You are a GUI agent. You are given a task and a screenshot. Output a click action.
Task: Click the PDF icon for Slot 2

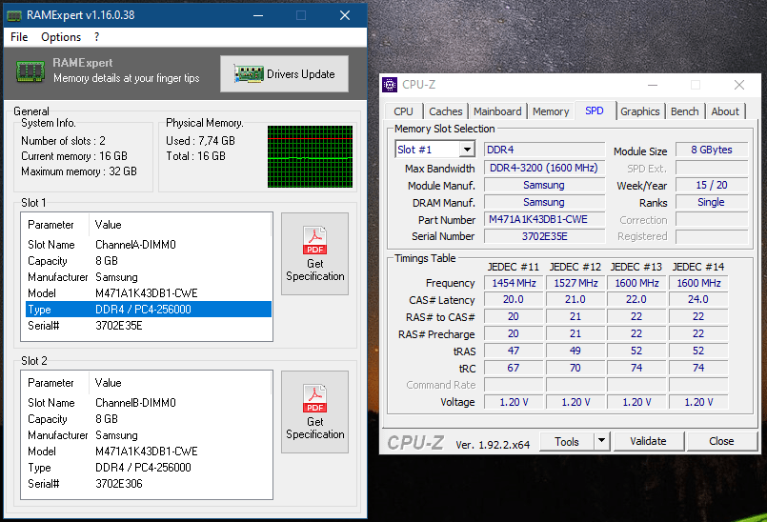(314, 398)
